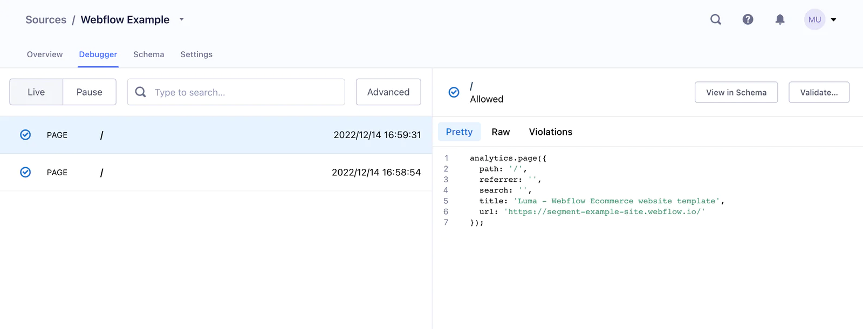
Task: Click the search magnifier icon in header
Action: point(716,19)
